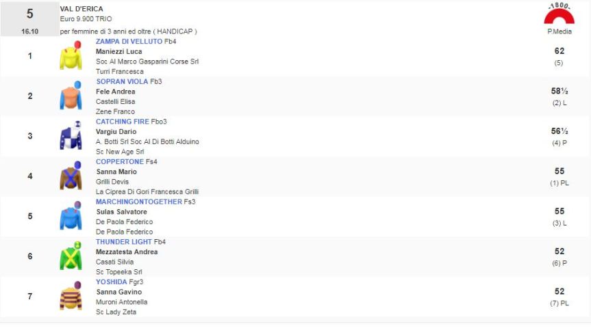Click the race number 5 header box

click(x=29, y=19)
